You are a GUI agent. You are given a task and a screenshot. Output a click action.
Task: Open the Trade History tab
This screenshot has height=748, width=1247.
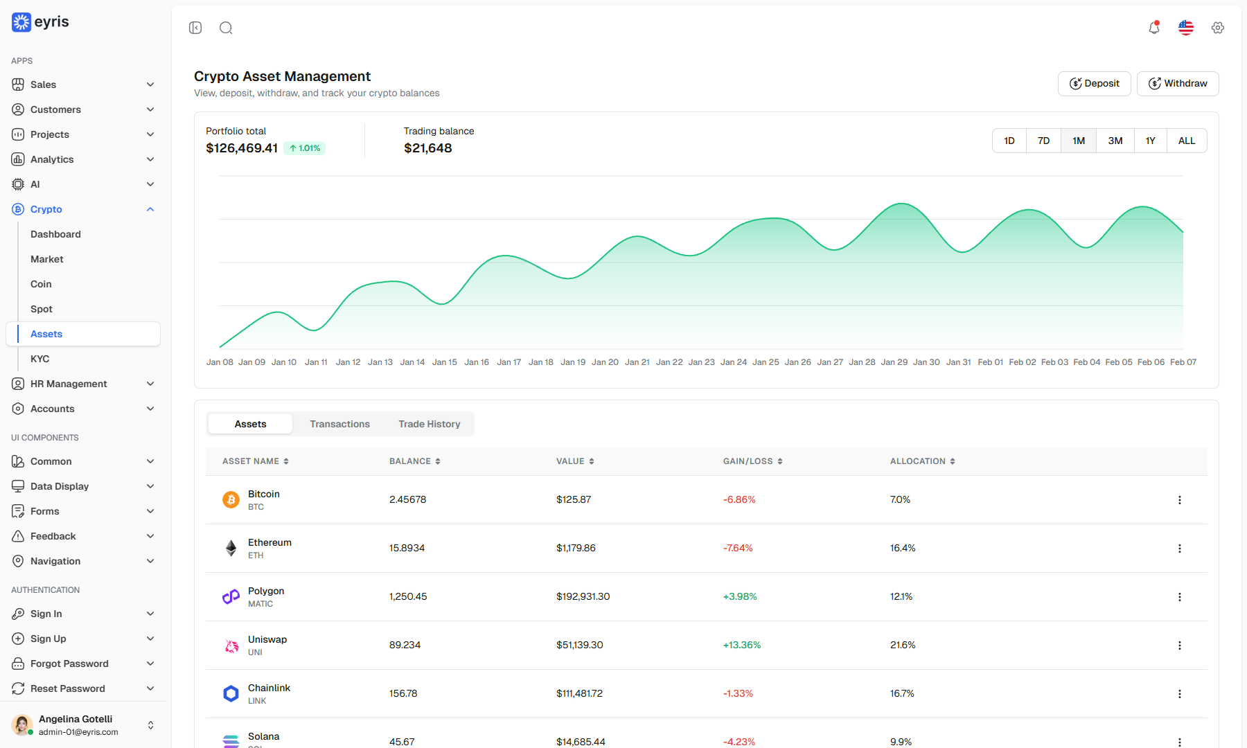[x=430, y=424]
